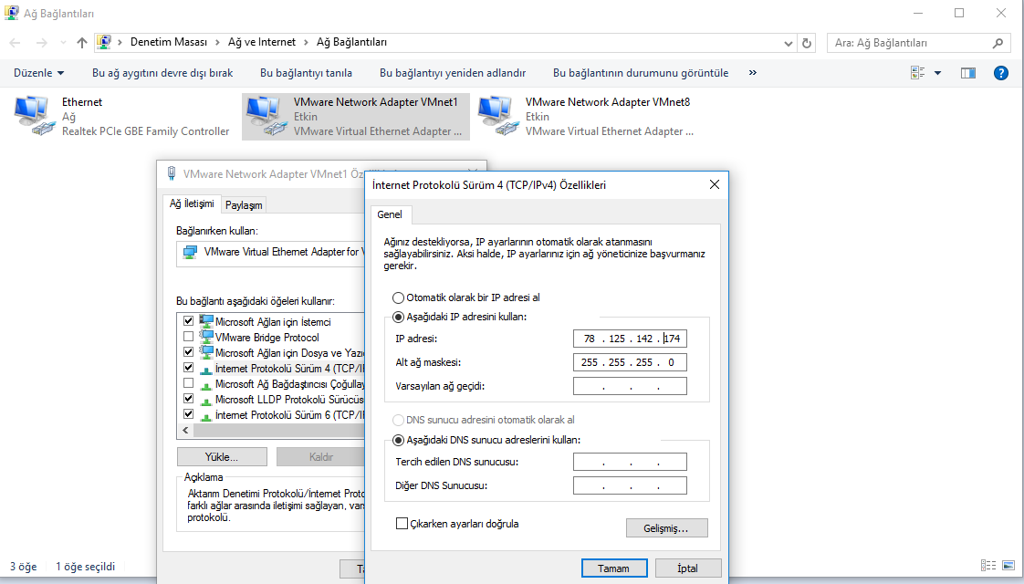Viewport: 1024px width, 584px height.
Task: Expand the toolbar overflow chevron
Action: click(753, 73)
